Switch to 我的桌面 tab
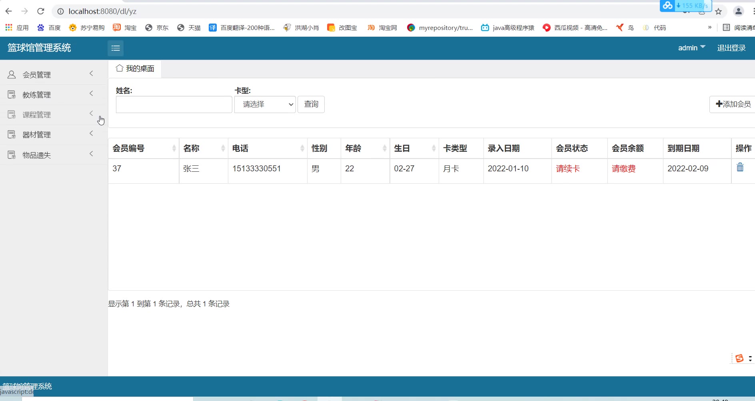Viewport: 755px width, 401px height. (135, 69)
